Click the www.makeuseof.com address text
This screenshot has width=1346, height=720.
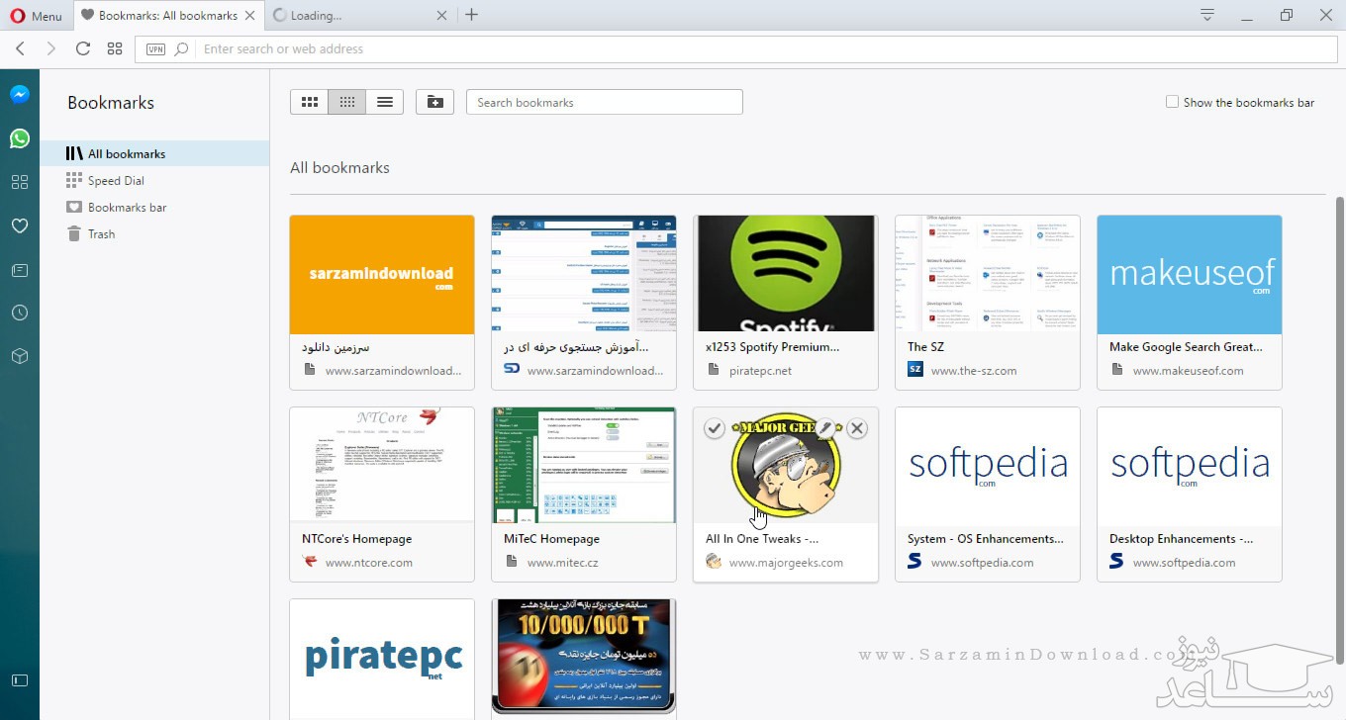coord(1188,371)
